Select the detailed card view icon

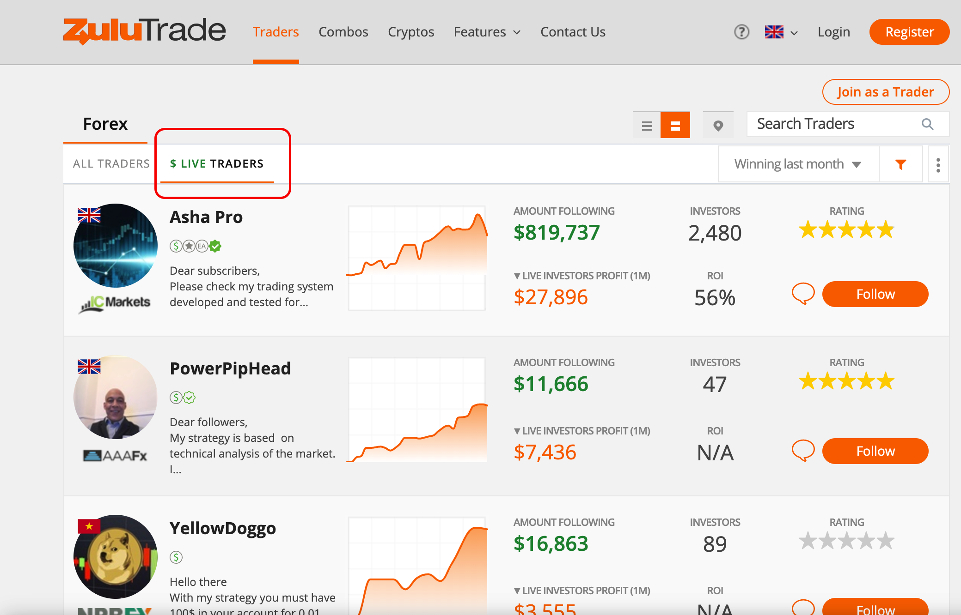click(675, 126)
